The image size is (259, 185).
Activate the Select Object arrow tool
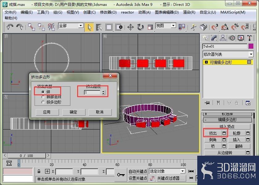pyautogui.click(x=89, y=27)
